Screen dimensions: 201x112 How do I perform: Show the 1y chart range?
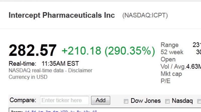[72, 111]
